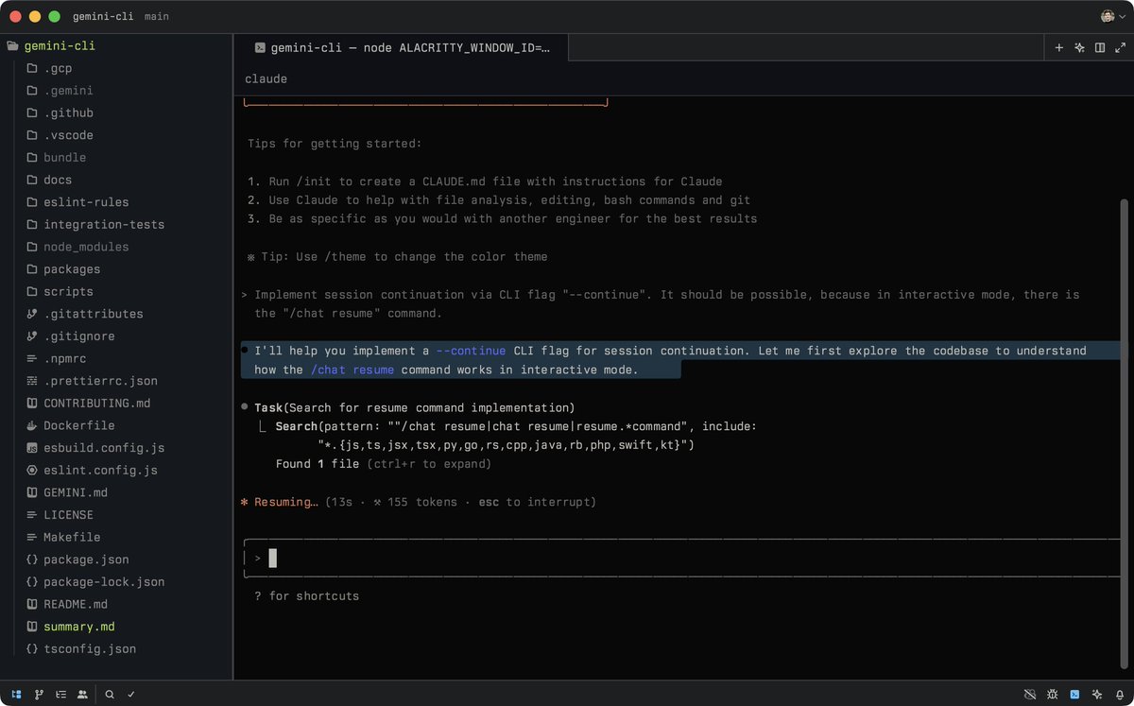This screenshot has width=1134, height=706.
Task: Click the new terminal plus icon
Action: point(1058,47)
